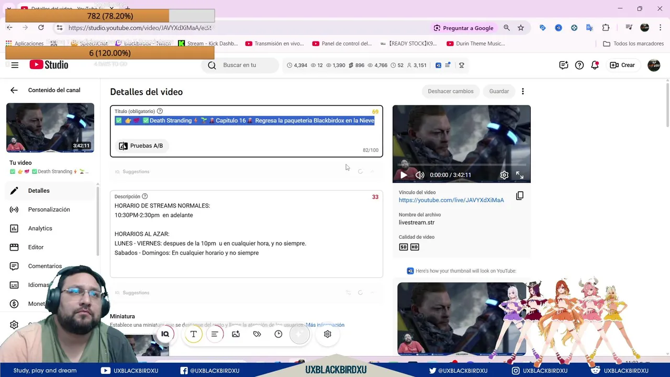The image size is (670, 377).
Task: Click Deshacer cambios button
Action: click(x=451, y=91)
